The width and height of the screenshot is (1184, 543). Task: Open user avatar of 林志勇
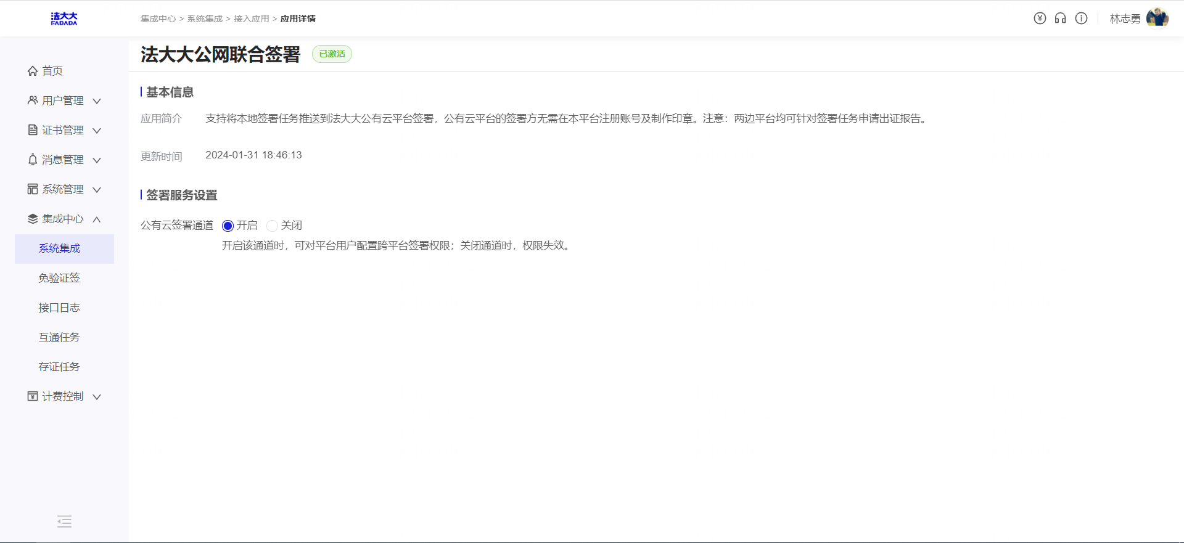(1157, 18)
